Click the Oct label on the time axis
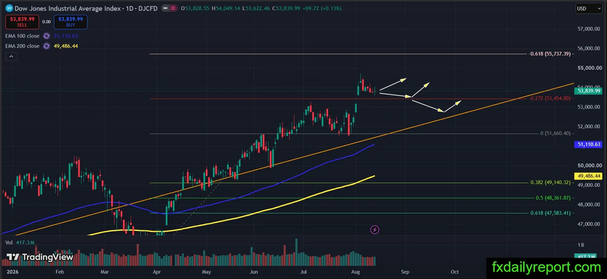This screenshot has height=279, width=607. pos(455,272)
